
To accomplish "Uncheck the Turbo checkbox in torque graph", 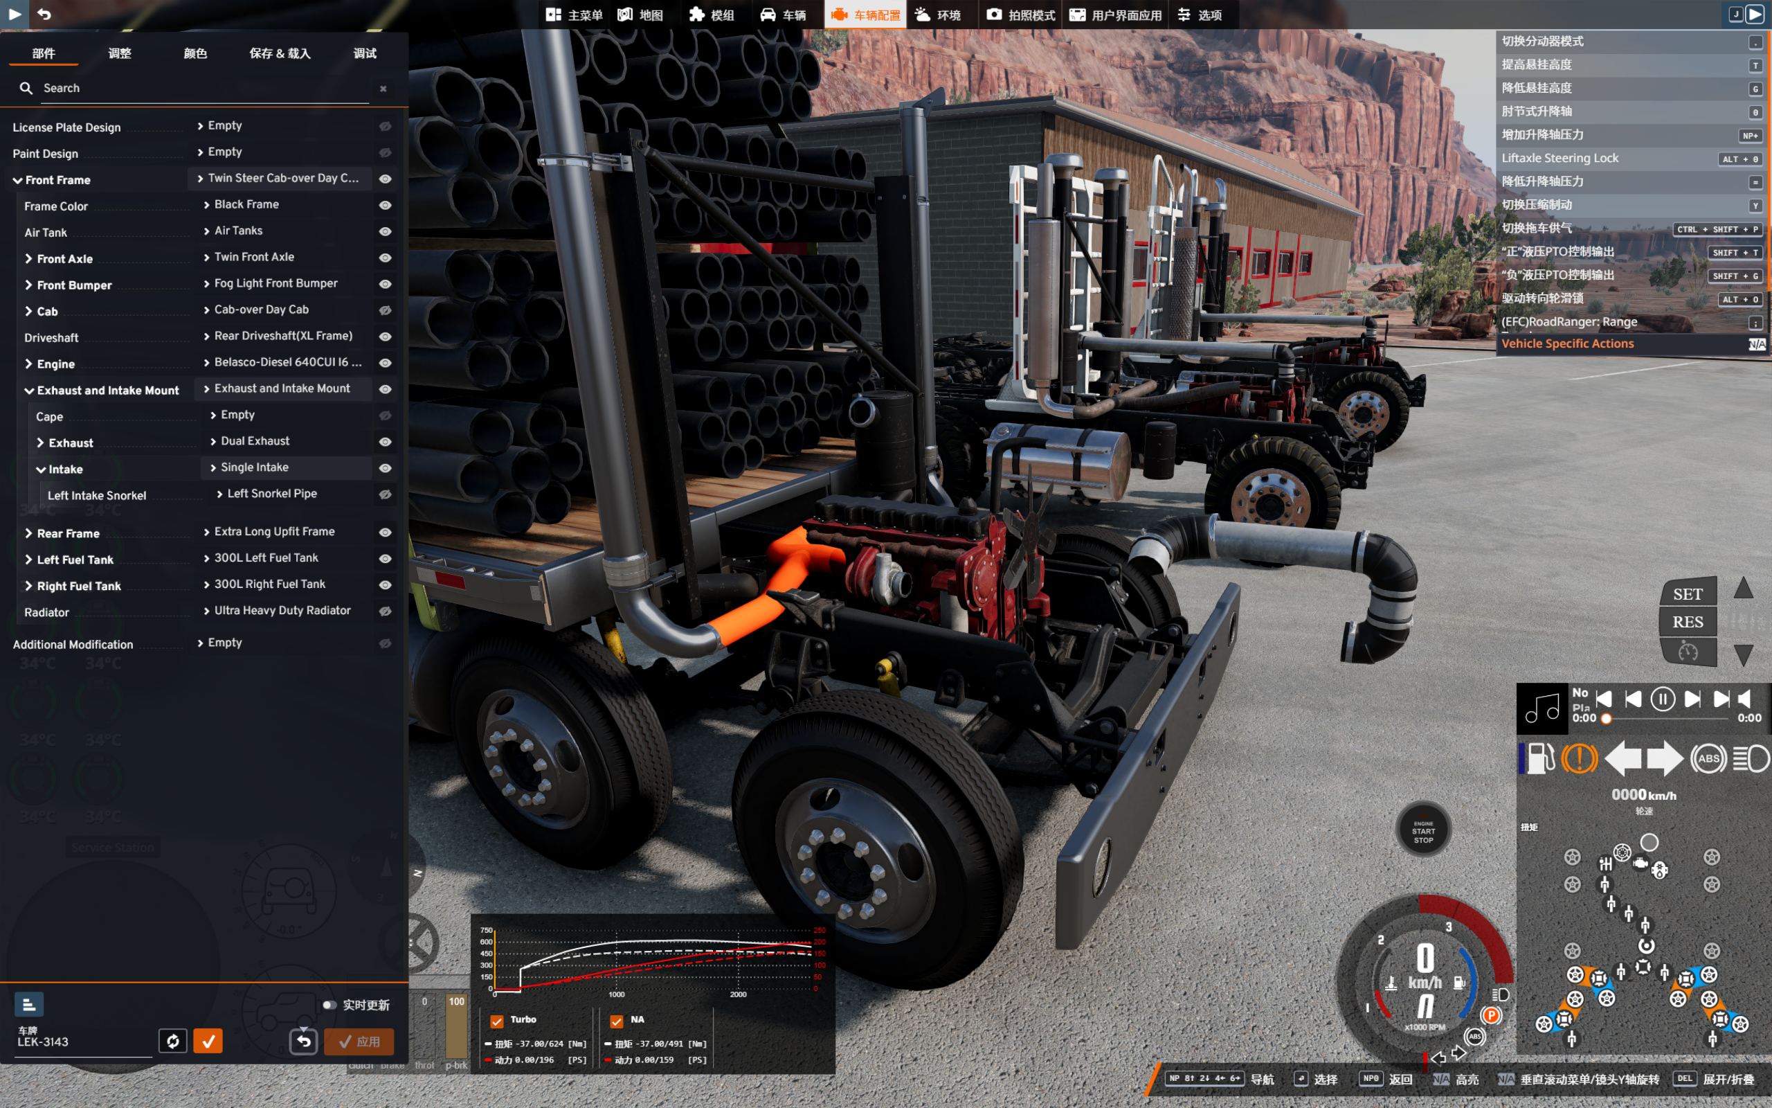I will (497, 1020).
